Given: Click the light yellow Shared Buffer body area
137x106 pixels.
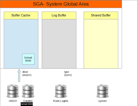Looking at the screenshot, I should [x=101, y=44].
